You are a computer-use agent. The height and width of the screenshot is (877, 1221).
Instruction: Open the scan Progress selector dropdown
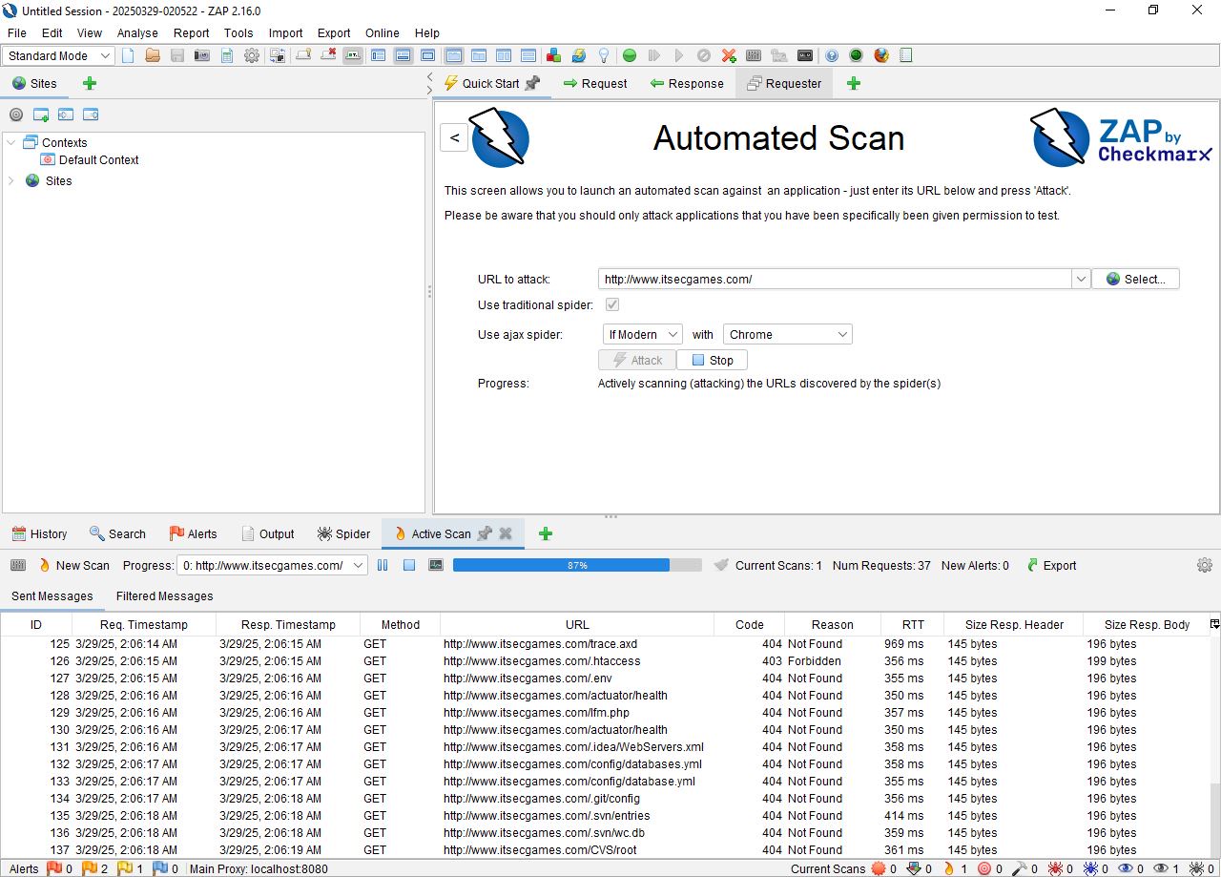272,565
